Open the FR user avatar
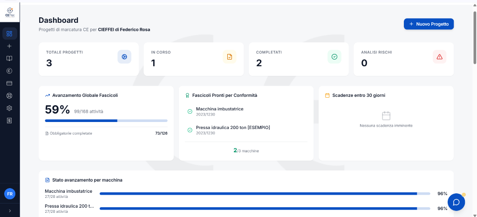 coord(10,194)
